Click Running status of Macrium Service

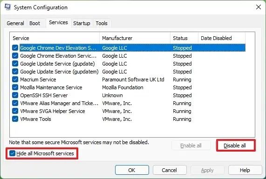pos(182,80)
